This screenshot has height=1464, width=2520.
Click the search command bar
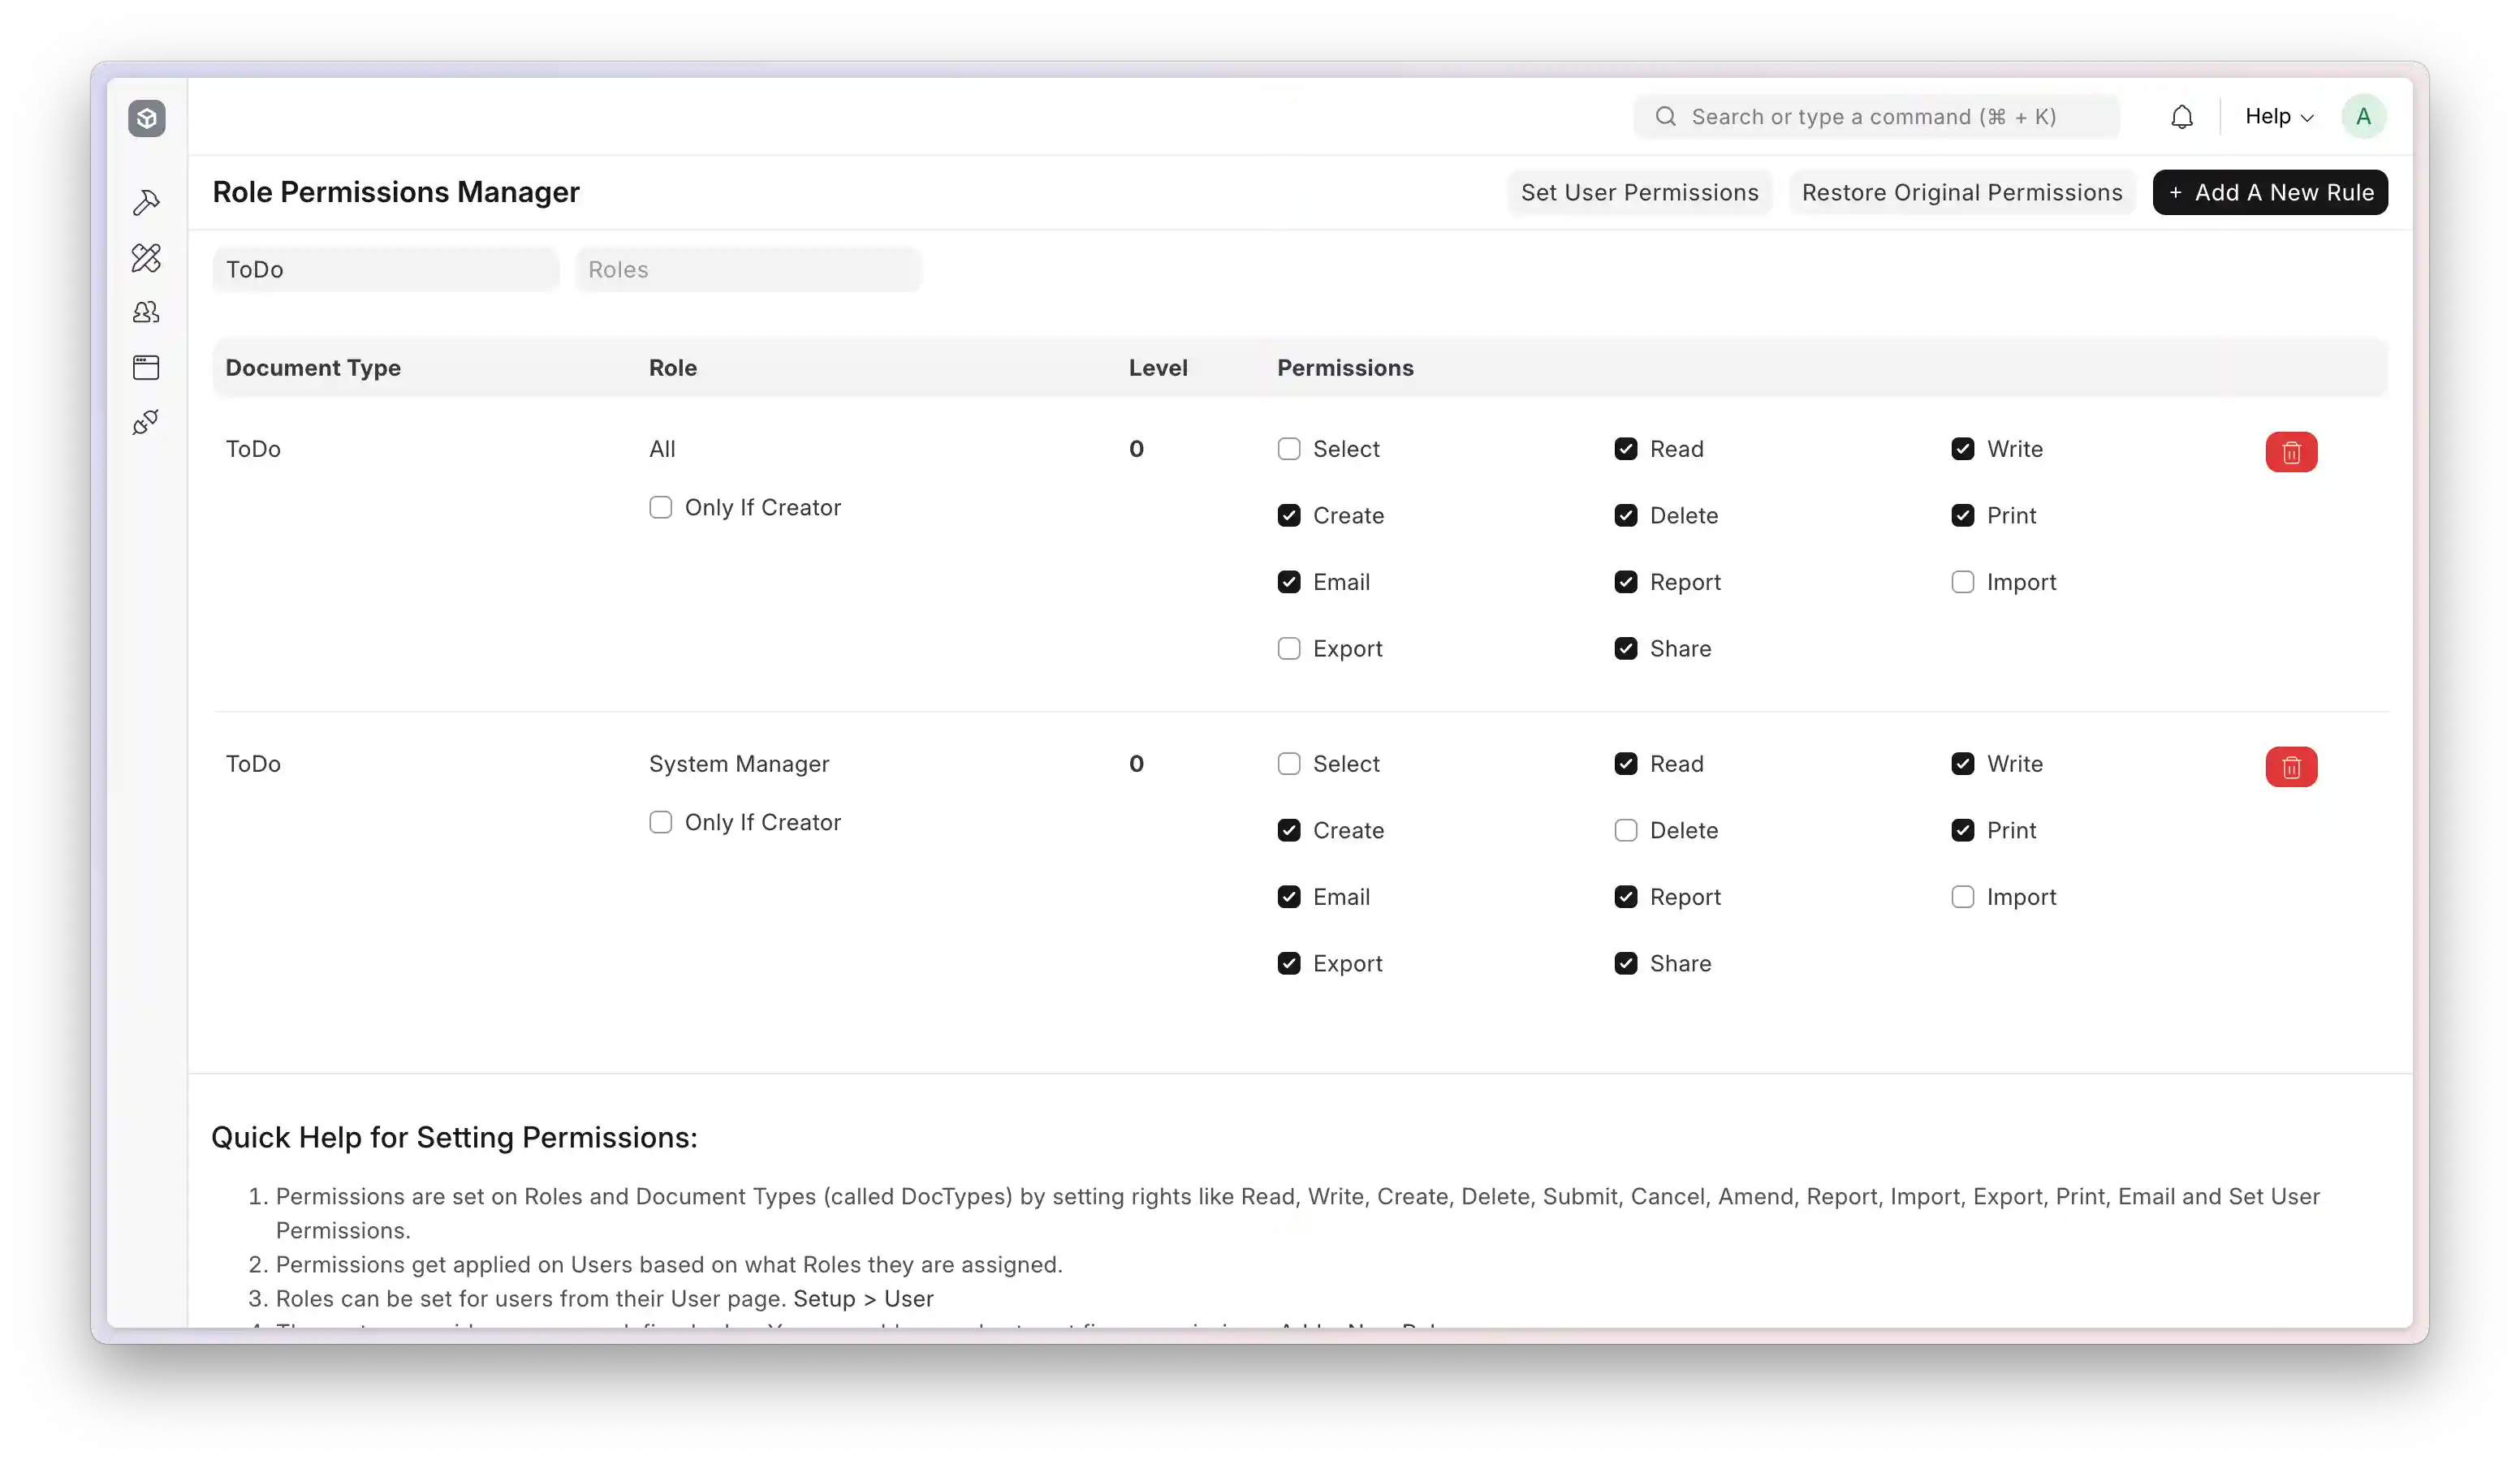point(1874,116)
